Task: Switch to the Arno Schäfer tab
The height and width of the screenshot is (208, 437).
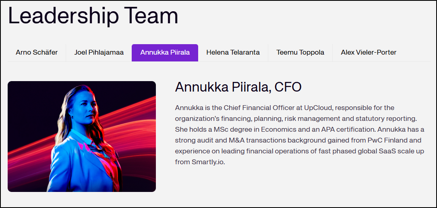Action: click(37, 53)
